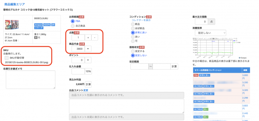Select ほぼ新品 condition
This screenshot has width=259, height=121.
133,28
